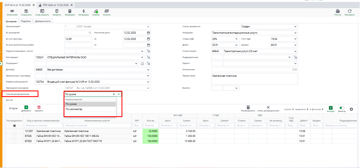Select По количеству from dropdown list
360x168 pixels.
tap(74, 109)
